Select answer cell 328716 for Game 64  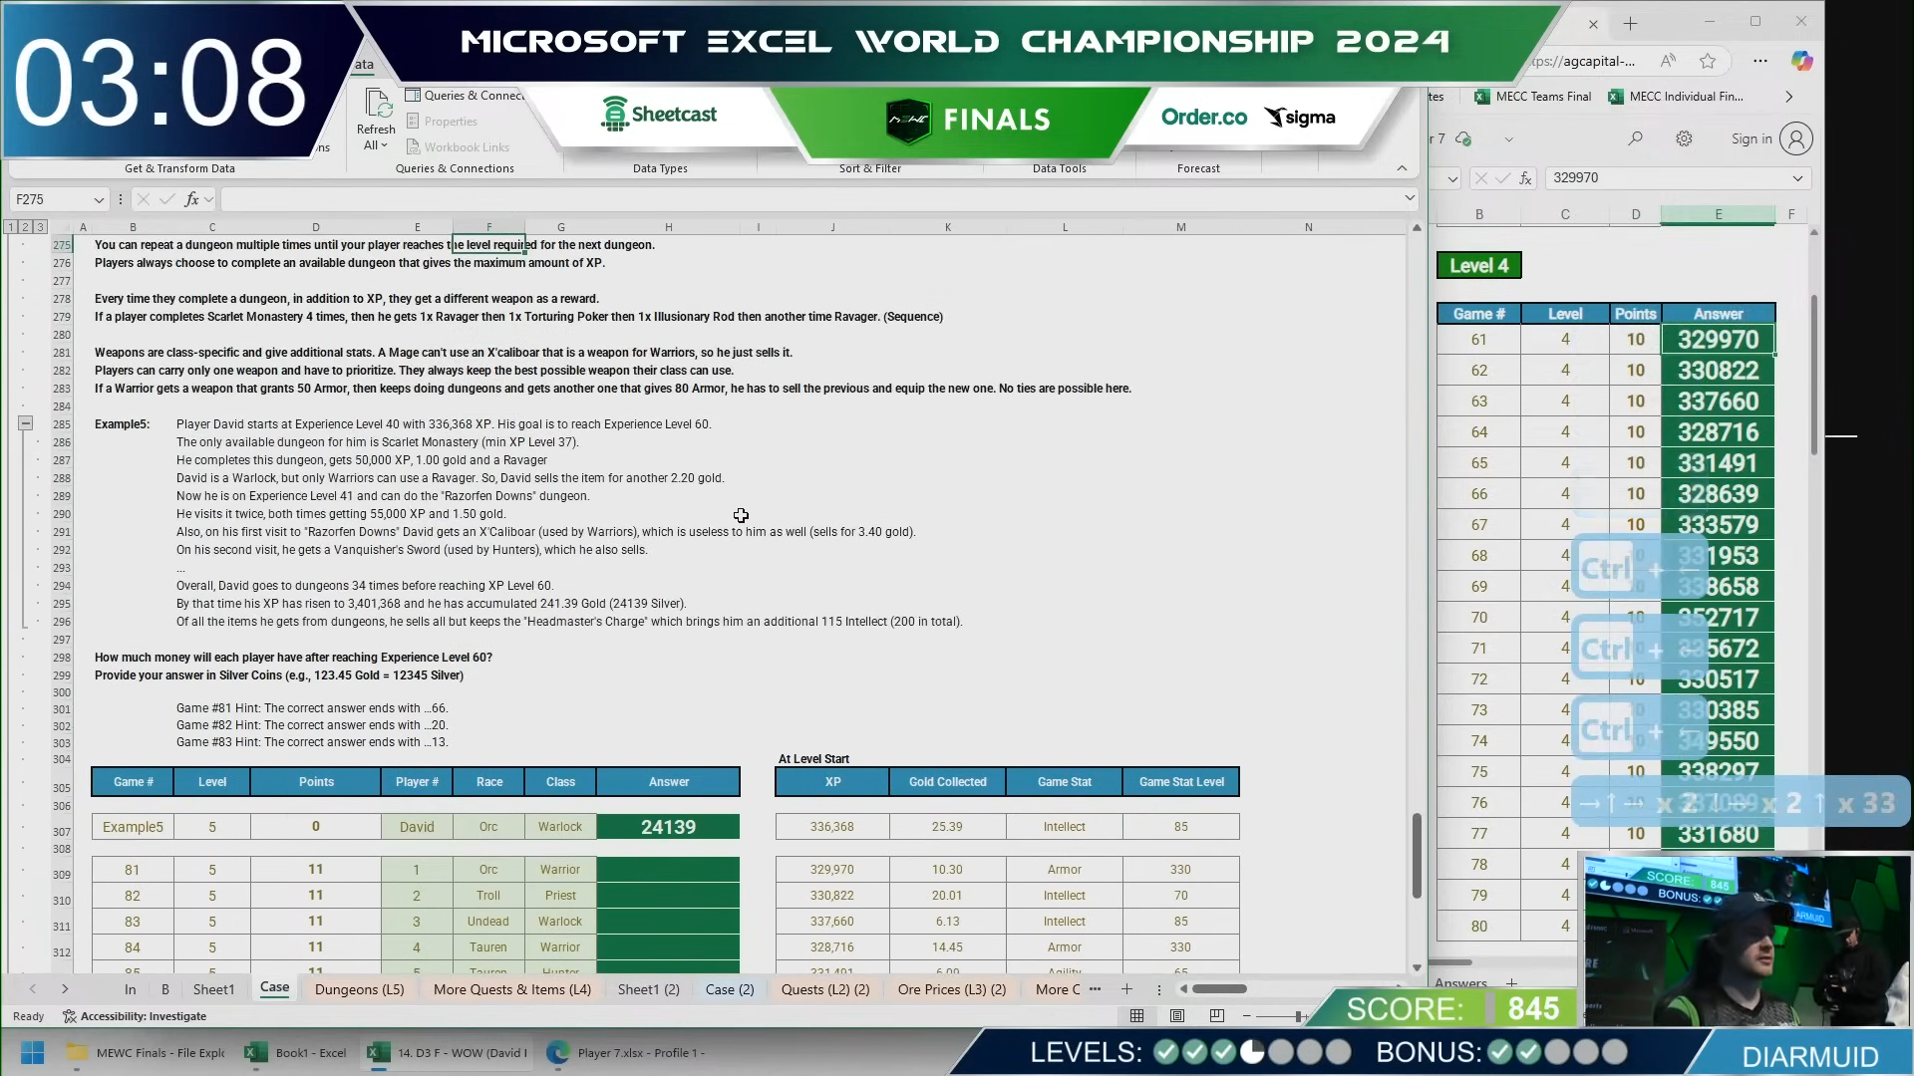[1718, 432]
